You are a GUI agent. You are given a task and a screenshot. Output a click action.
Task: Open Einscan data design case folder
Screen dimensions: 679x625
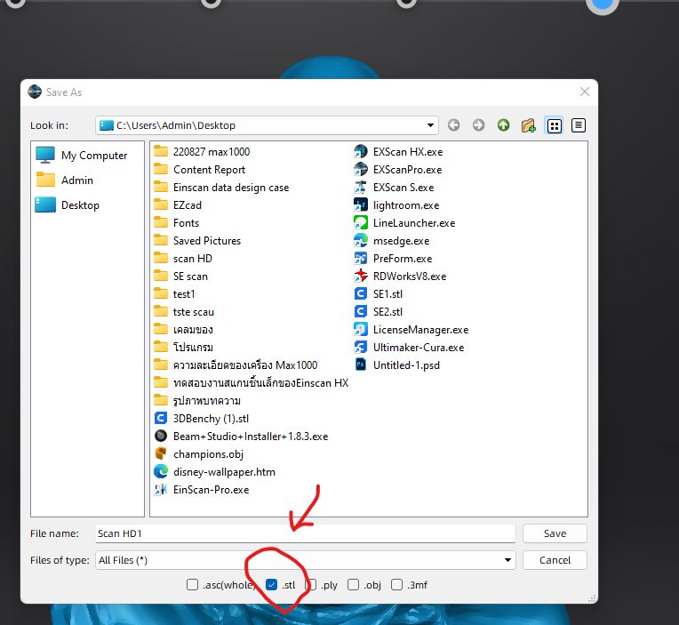(221, 187)
